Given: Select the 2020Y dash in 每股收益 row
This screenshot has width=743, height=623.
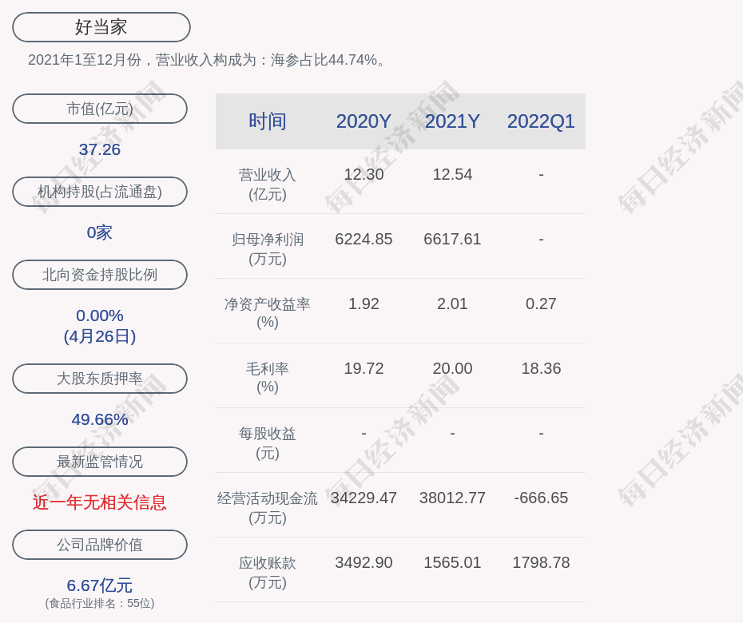Looking at the screenshot, I should [x=364, y=434].
